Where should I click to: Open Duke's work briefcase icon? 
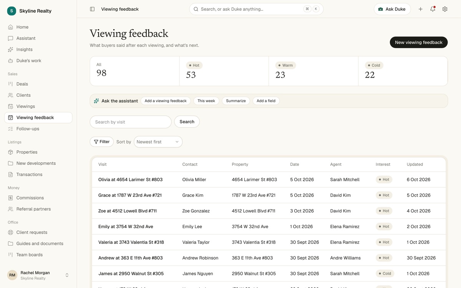click(10, 61)
